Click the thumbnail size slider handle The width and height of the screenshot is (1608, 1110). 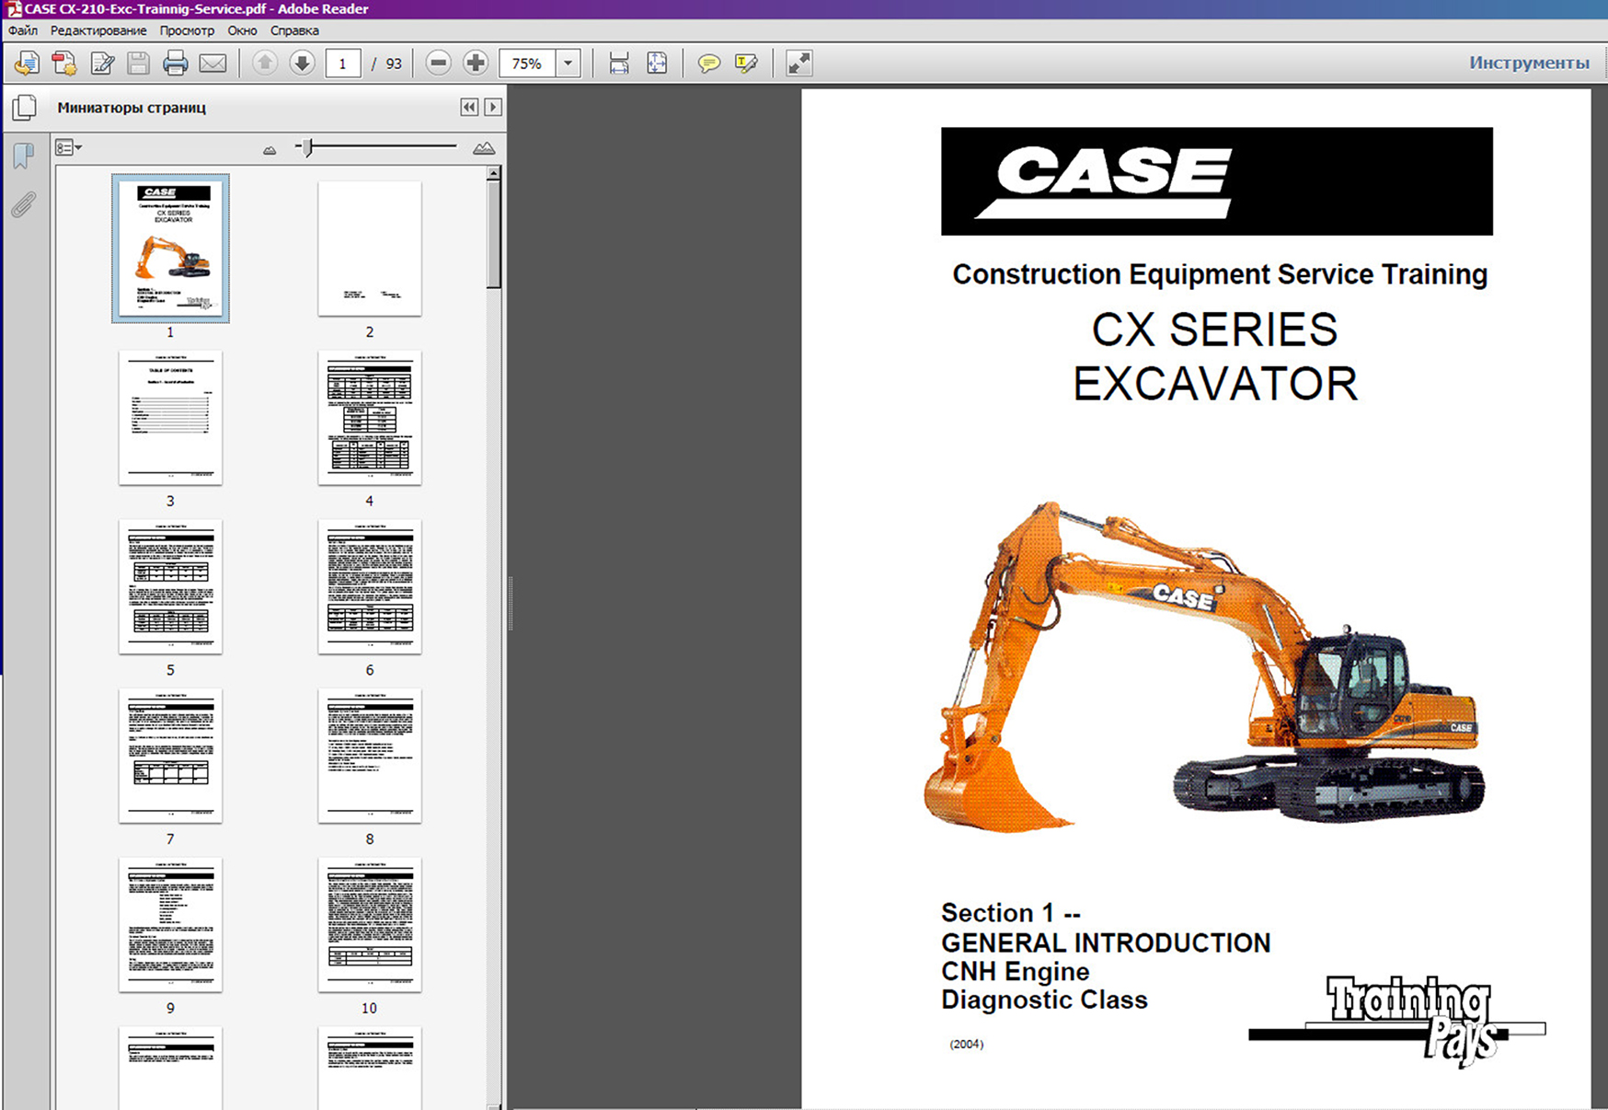click(308, 147)
